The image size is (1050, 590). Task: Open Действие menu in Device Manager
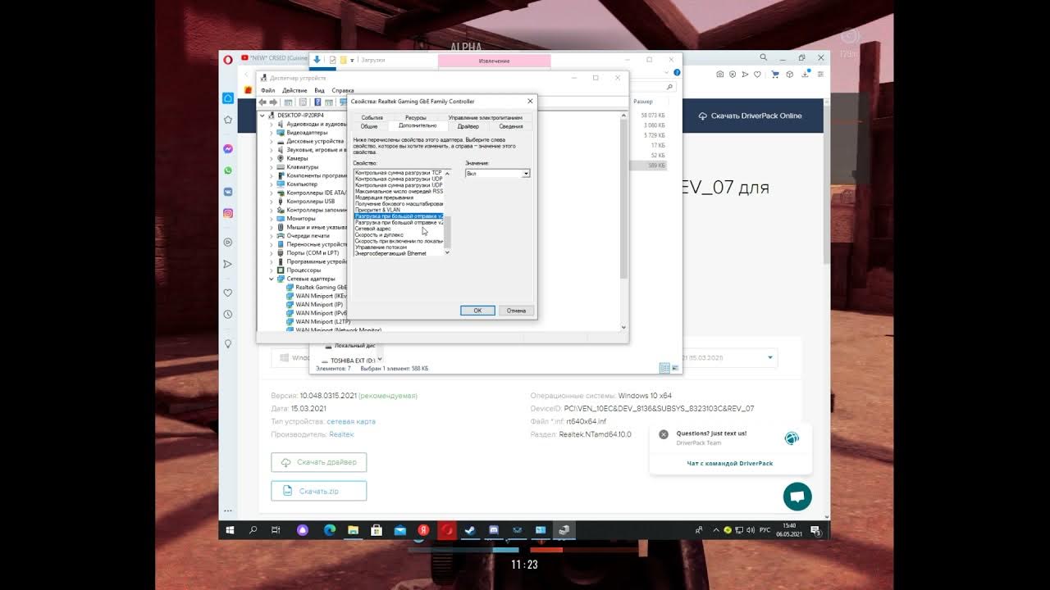point(294,90)
